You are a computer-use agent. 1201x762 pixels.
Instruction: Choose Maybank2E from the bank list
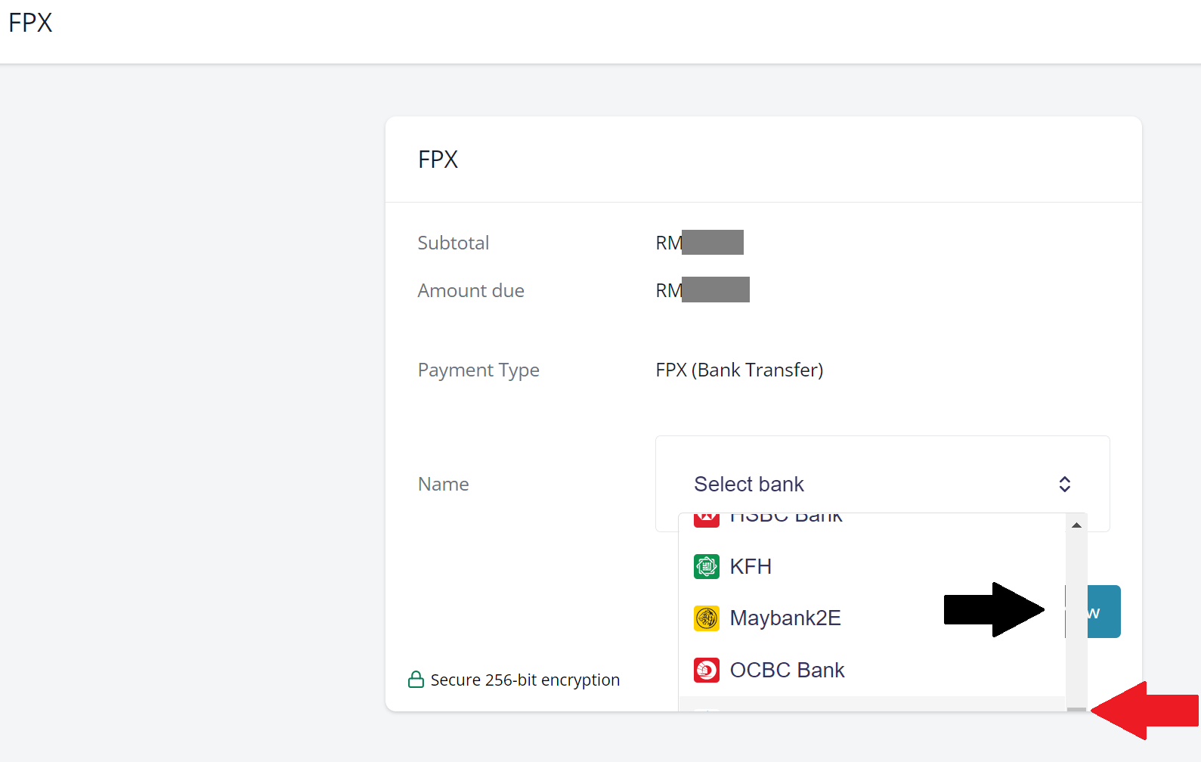(x=871, y=618)
